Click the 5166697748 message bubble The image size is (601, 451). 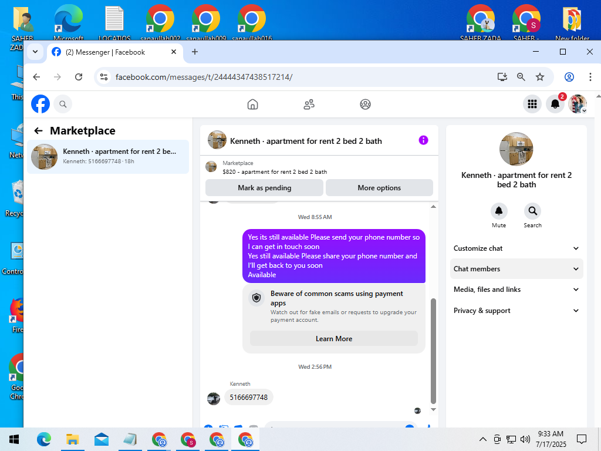249,398
